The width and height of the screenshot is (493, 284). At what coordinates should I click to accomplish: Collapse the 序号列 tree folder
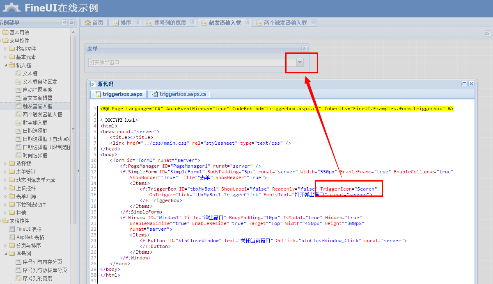(x=5, y=254)
